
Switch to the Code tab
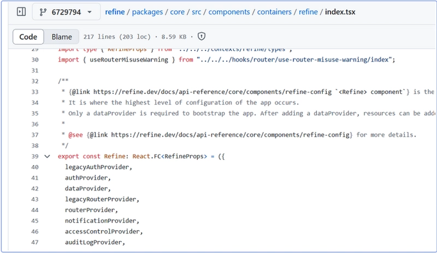coord(28,37)
